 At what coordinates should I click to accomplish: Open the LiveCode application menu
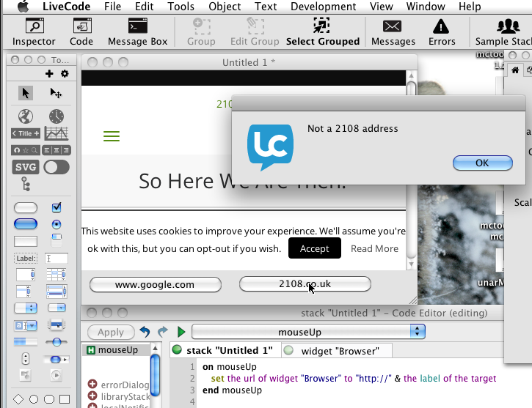pos(67,7)
